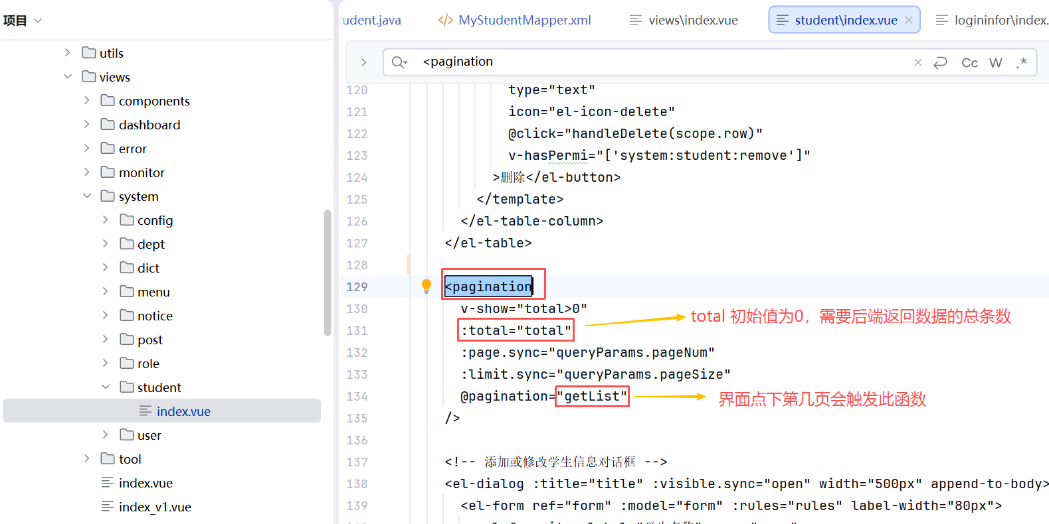Switch to the partially visible udent.java tab
The image size is (1049, 524).
(x=371, y=20)
